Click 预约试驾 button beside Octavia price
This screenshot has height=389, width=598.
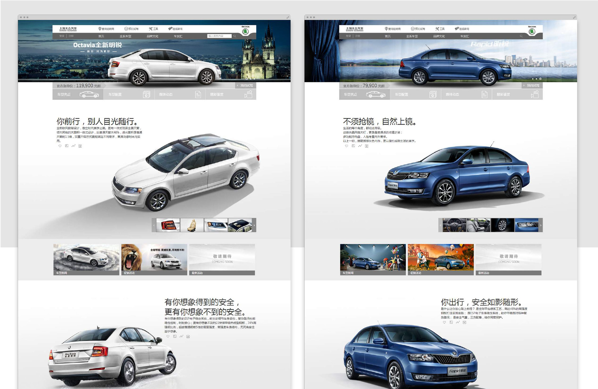[245, 86]
